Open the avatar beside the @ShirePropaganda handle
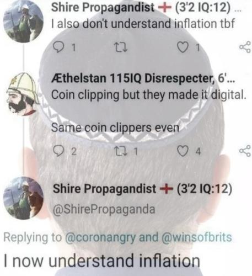252x276 pixels. click(24, 198)
